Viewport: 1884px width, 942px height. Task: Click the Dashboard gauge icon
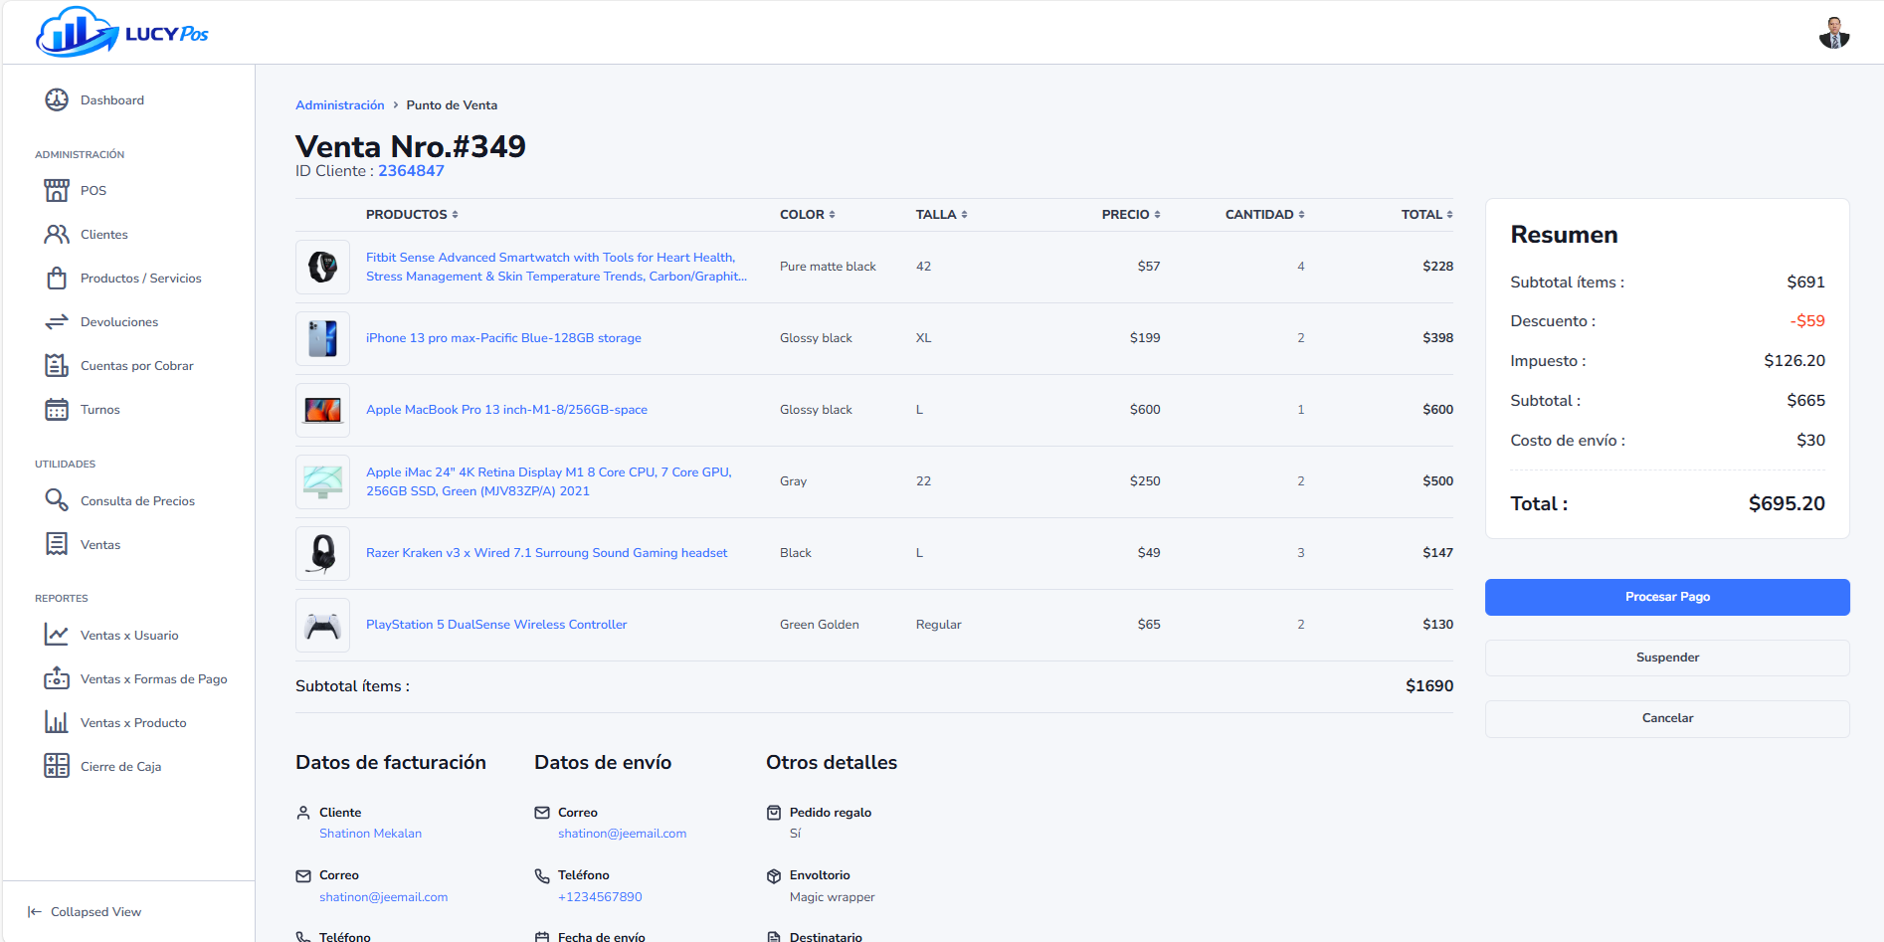(x=57, y=99)
